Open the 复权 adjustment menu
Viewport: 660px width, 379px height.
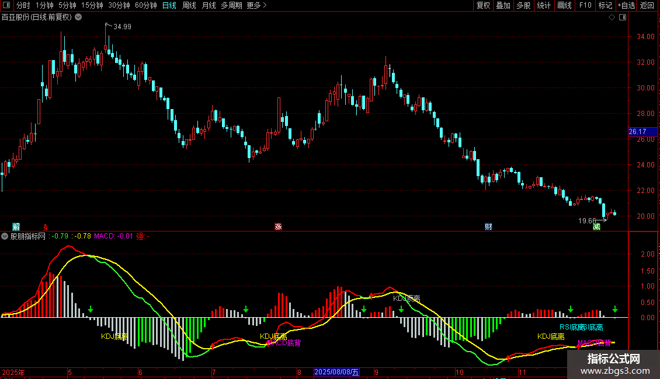coord(483,5)
